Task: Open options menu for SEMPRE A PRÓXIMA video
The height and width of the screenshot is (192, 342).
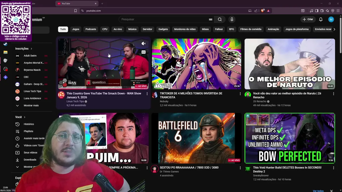Action: click(x=147, y=168)
